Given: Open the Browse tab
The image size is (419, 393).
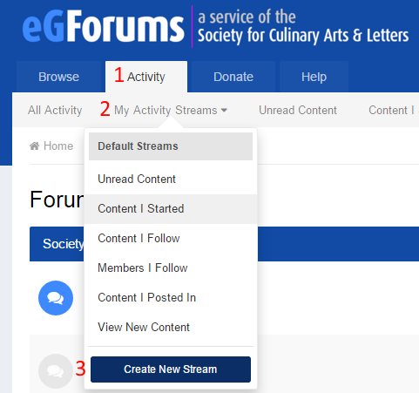Looking at the screenshot, I should tap(58, 77).
